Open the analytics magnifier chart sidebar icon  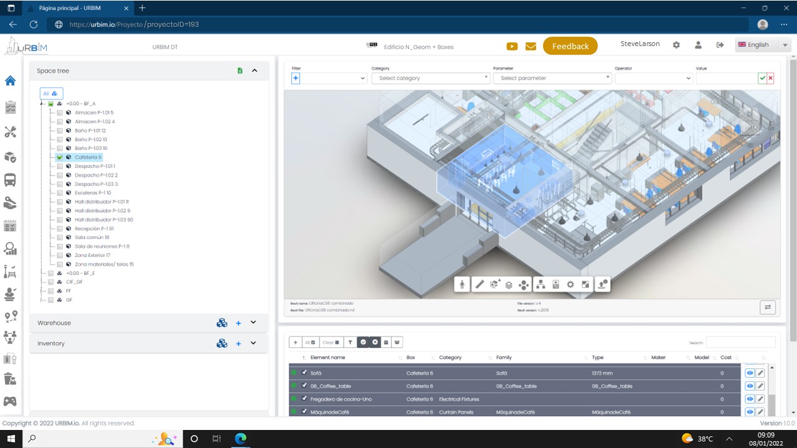click(x=10, y=249)
